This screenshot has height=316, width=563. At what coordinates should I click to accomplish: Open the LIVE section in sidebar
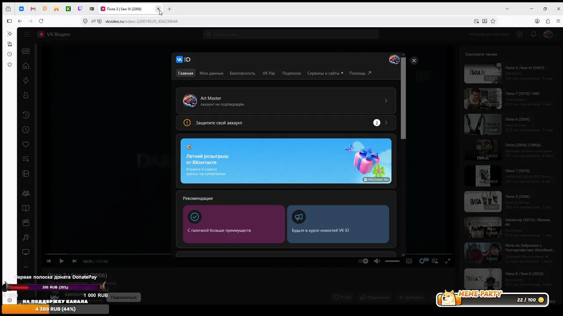[26, 51]
